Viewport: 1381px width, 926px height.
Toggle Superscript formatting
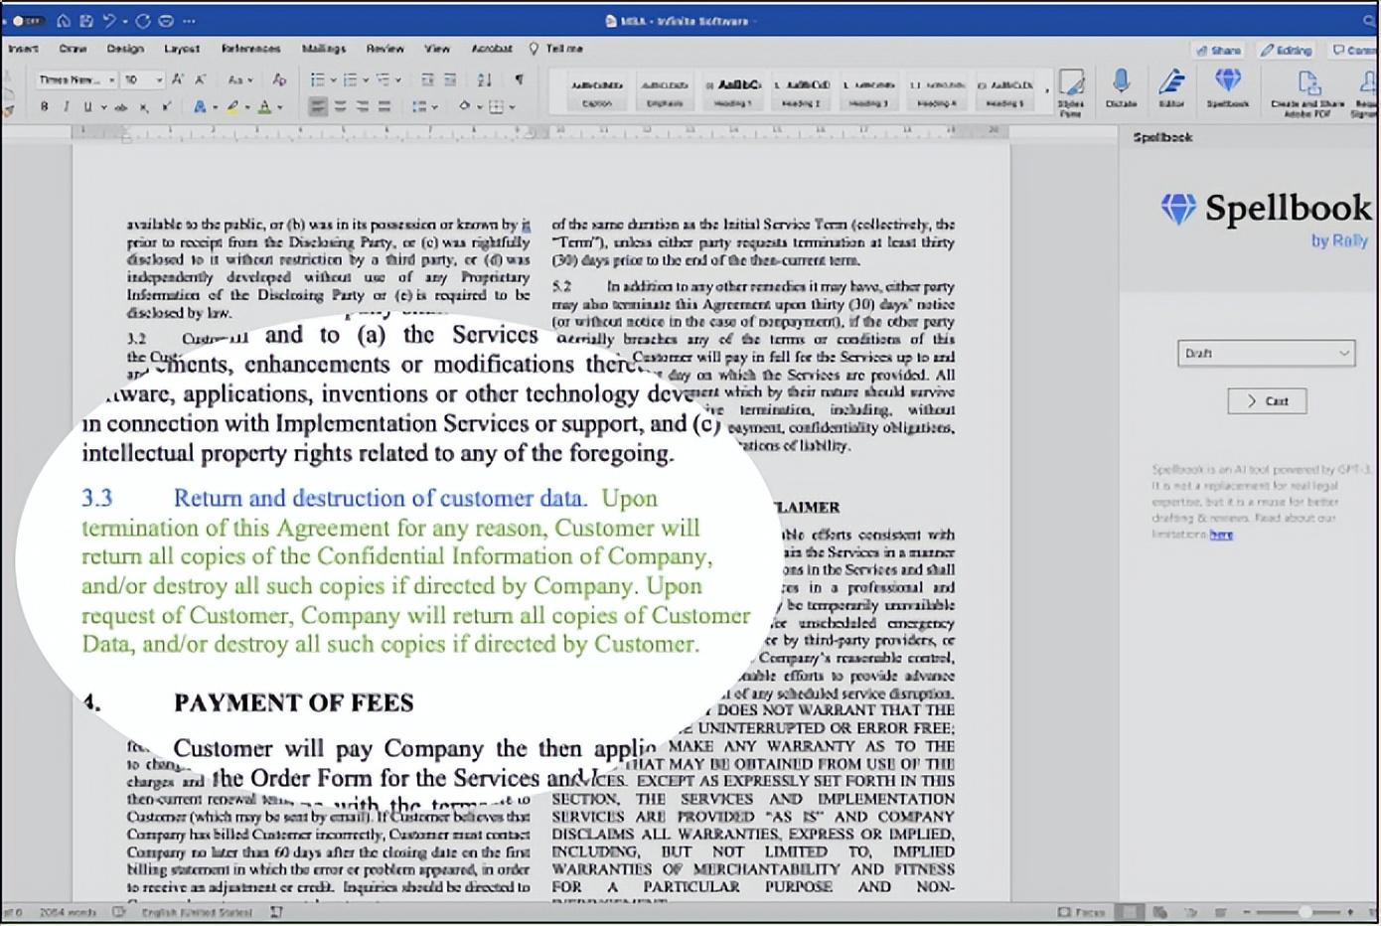tap(166, 106)
